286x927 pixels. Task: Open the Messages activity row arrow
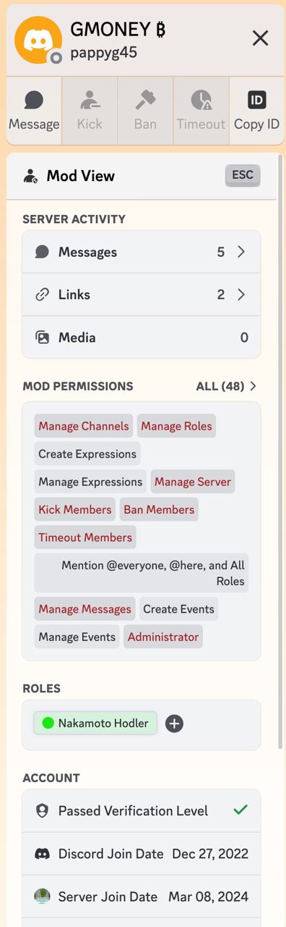(x=241, y=252)
